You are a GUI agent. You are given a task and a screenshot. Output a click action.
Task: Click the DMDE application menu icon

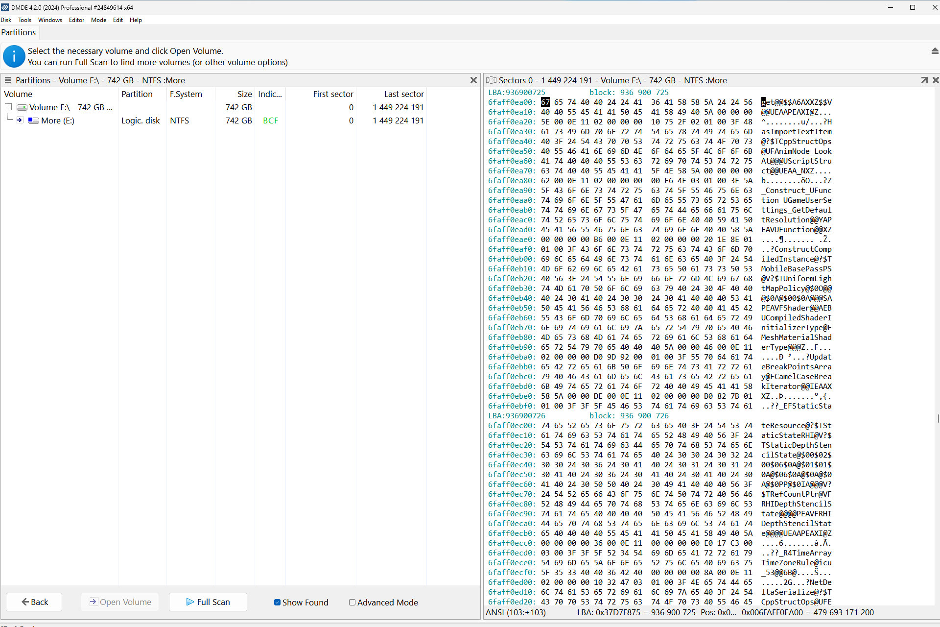5,7
